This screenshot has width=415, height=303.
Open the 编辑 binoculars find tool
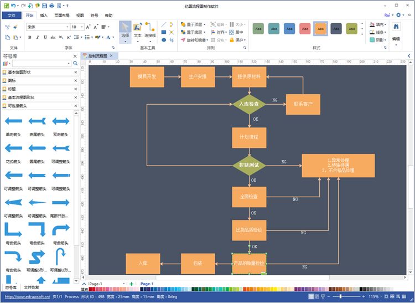pyautogui.click(x=396, y=27)
